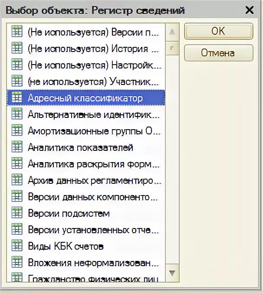Click register icon beside Виды КБК счетов

coord(17,245)
